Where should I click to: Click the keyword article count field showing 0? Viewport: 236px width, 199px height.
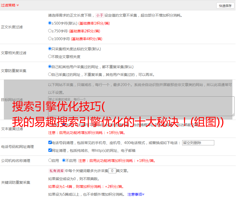(112, 171)
